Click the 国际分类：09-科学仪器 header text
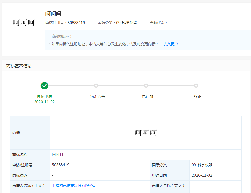 [x=117, y=23]
